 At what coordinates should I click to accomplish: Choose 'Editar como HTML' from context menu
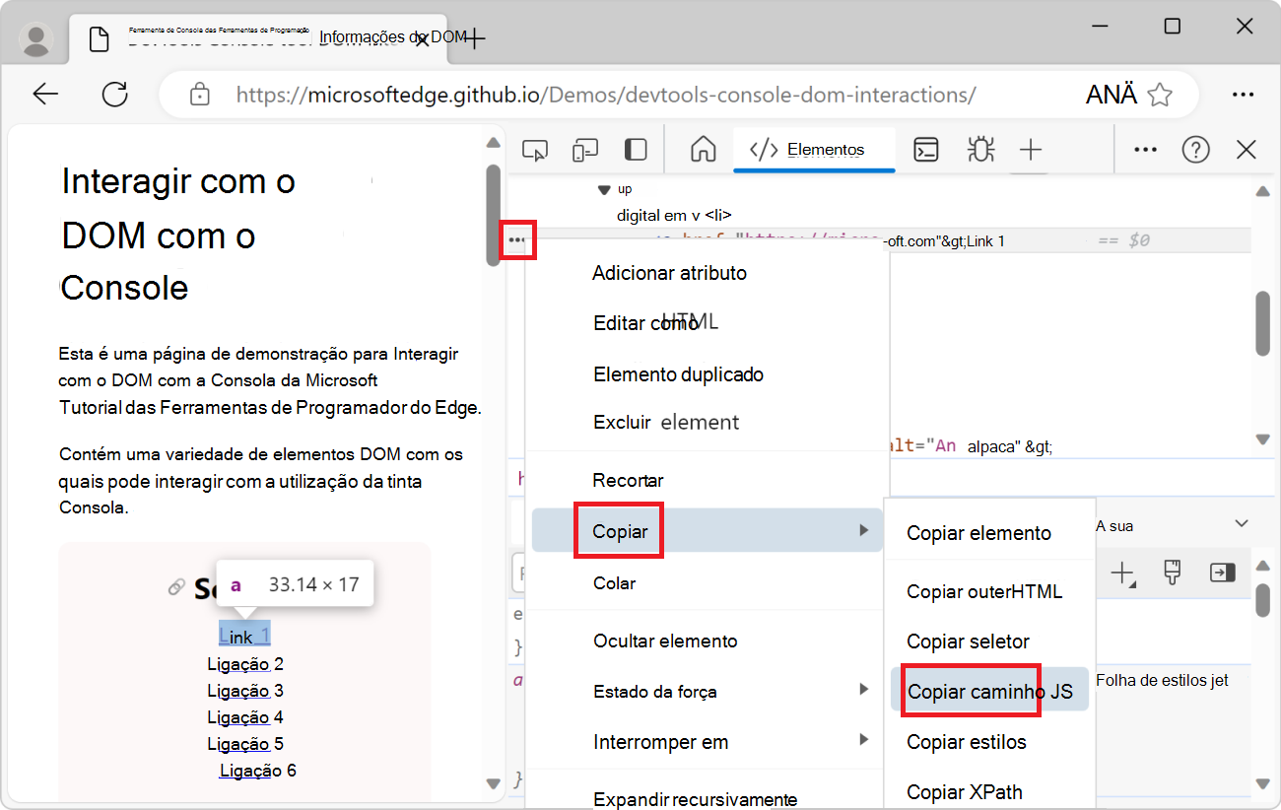pyautogui.click(x=655, y=321)
